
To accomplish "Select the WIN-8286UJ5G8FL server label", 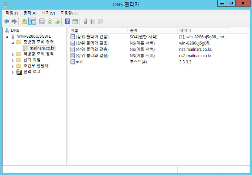I will tap(34, 36).
